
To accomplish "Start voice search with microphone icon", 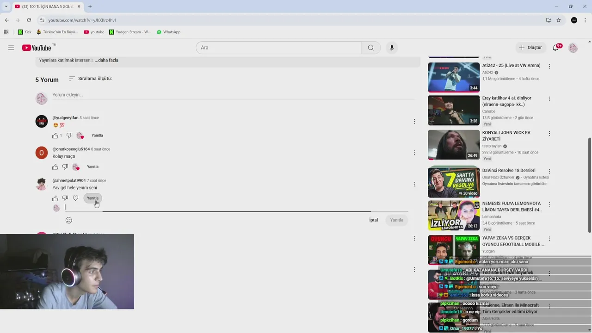I will point(392,48).
